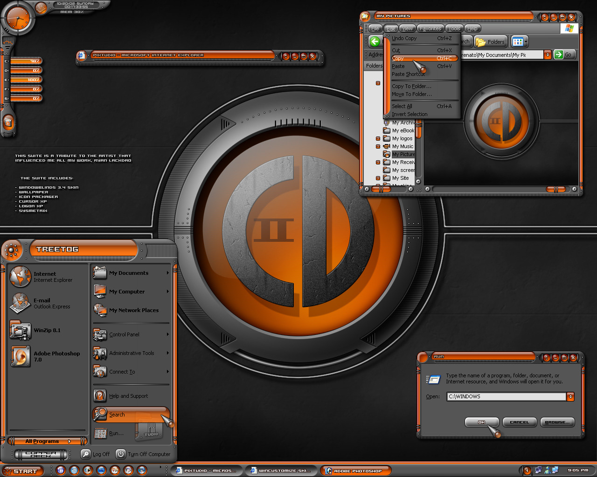Open Help and Support in Start menu
The width and height of the screenshot is (597, 477).
click(x=131, y=396)
